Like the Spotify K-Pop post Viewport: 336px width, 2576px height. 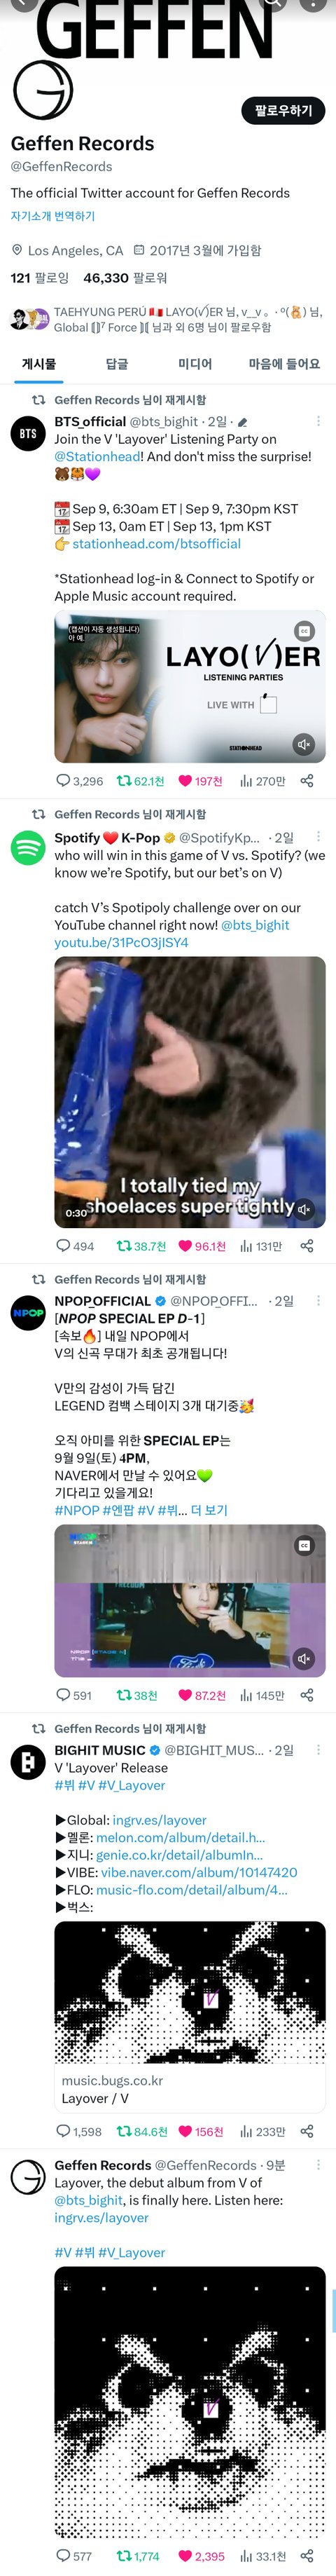201,1246
